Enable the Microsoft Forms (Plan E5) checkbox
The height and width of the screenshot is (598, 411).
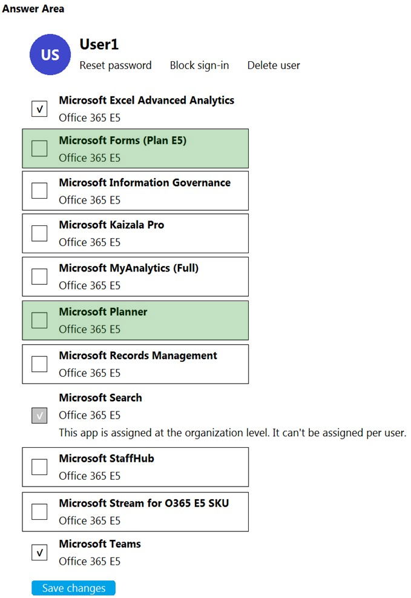[x=39, y=148]
